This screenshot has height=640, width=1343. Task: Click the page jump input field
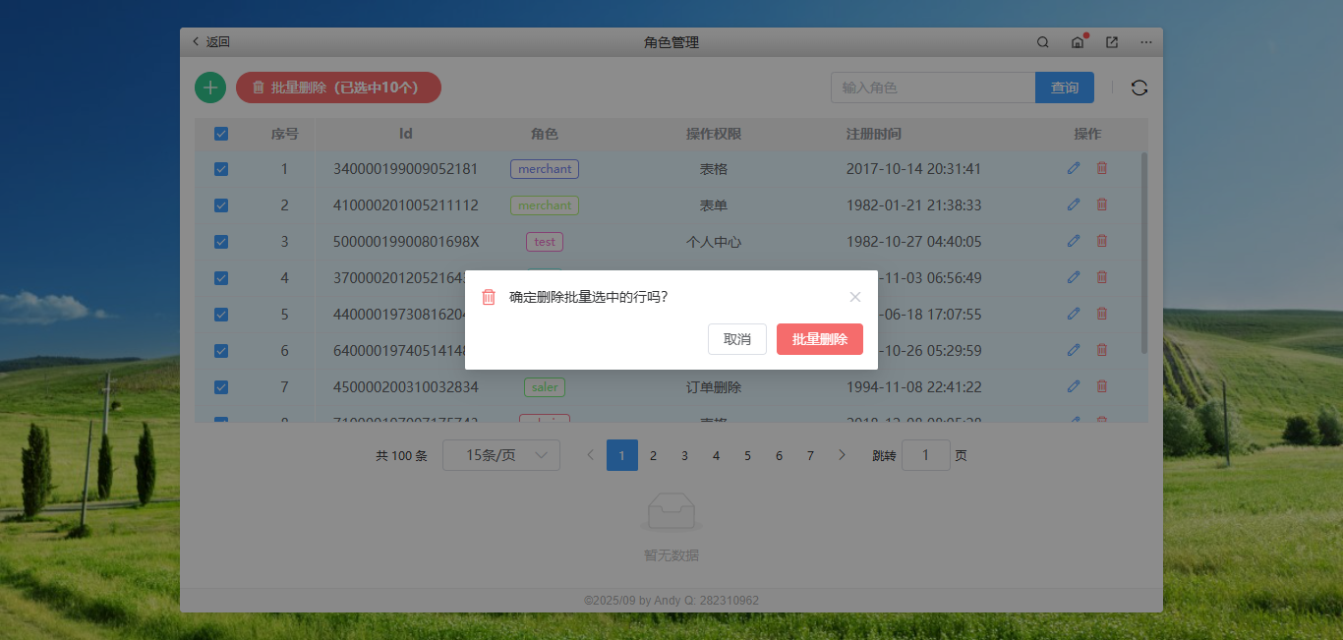tap(925, 455)
